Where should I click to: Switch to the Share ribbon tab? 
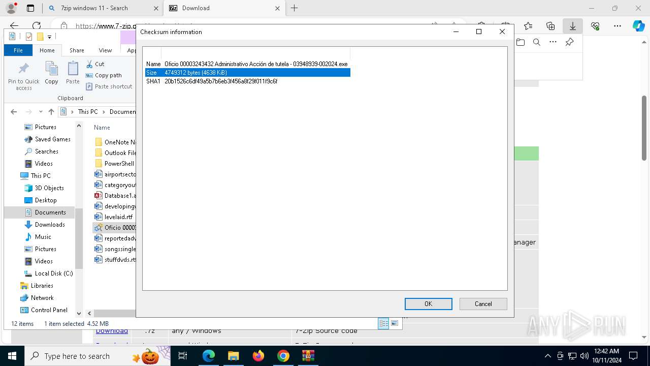pyautogui.click(x=77, y=50)
